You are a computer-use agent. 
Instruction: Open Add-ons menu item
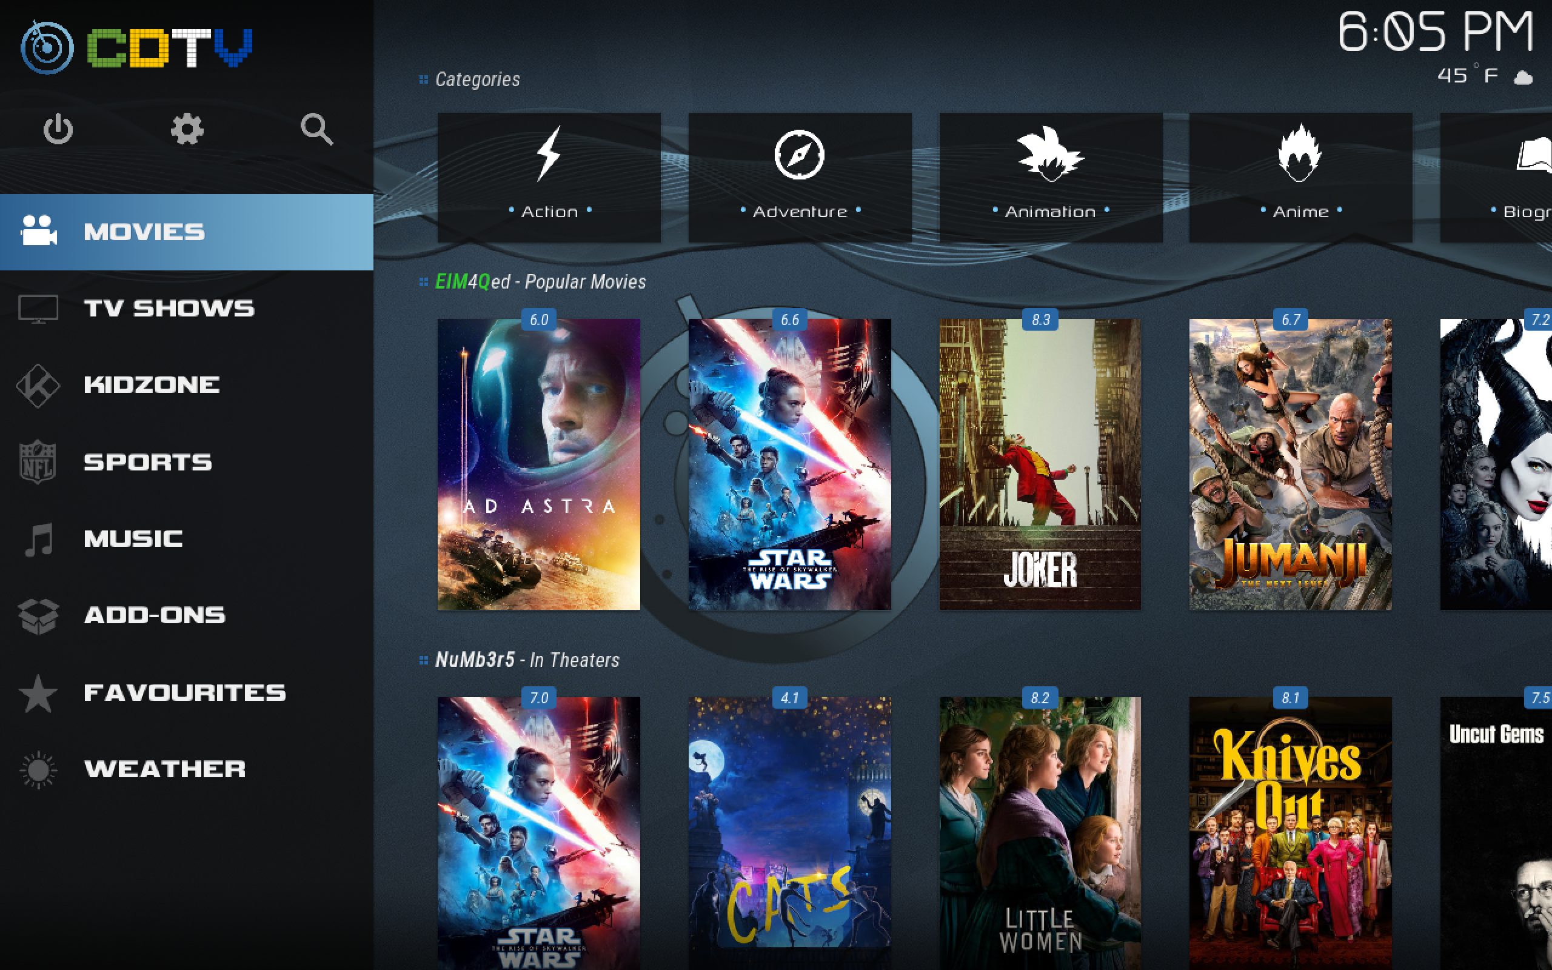pyautogui.click(x=155, y=615)
